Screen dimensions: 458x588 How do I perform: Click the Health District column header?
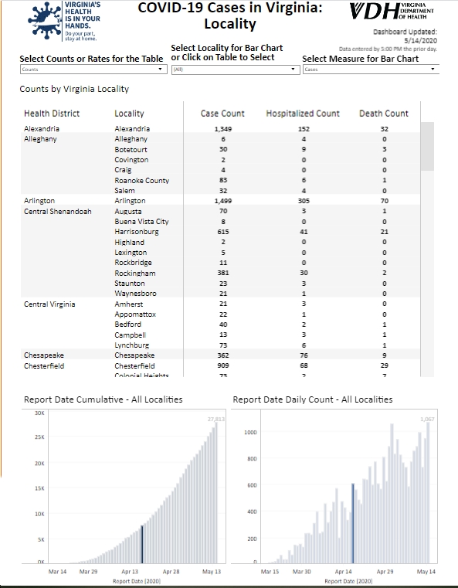pos(52,114)
